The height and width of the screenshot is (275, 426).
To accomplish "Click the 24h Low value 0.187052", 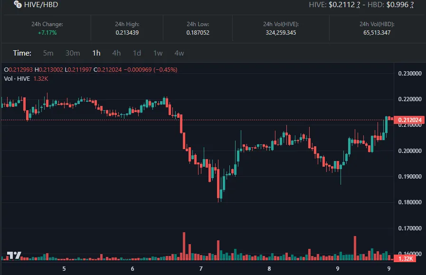I will click(198, 33).
